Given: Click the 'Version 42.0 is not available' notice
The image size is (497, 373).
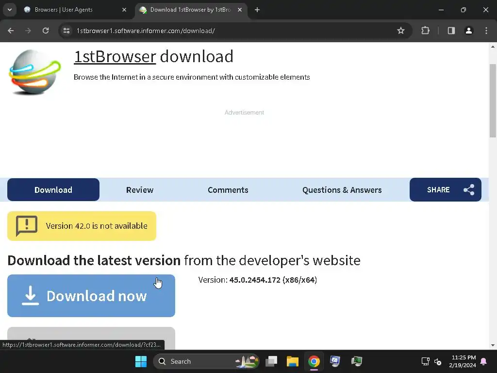Looking at the screenshot, I should click(82, 226).
